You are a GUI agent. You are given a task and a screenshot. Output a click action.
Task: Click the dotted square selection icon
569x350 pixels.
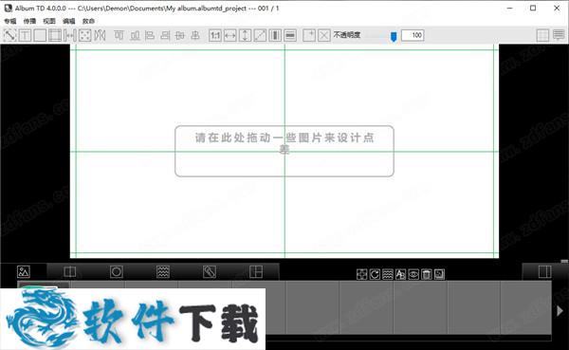click(x=84, y=35)
